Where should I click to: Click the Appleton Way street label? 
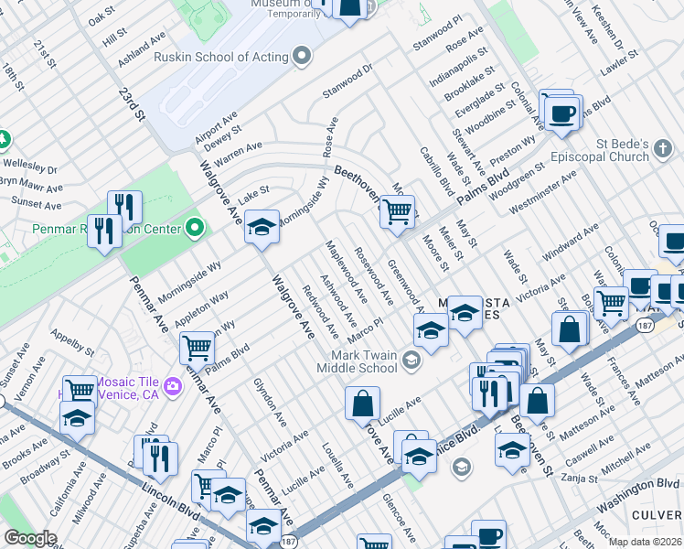tap(201, 309)
